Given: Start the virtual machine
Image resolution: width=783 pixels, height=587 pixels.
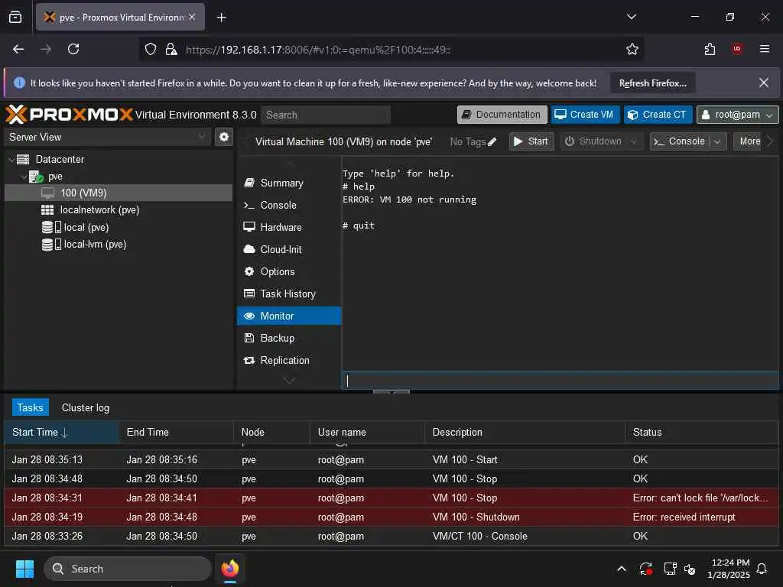Looking at the screenshot, I should tap(531, 141).
